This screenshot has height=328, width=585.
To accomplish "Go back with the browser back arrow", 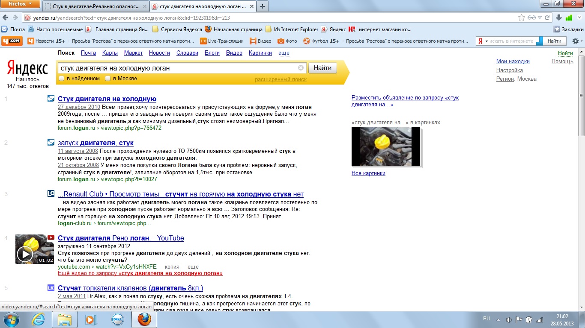I will 6,18.
